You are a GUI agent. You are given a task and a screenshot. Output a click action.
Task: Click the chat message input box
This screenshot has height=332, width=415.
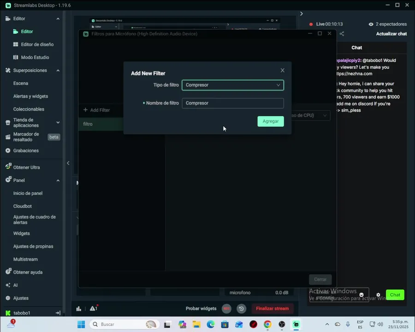click(x=339, y=295)
